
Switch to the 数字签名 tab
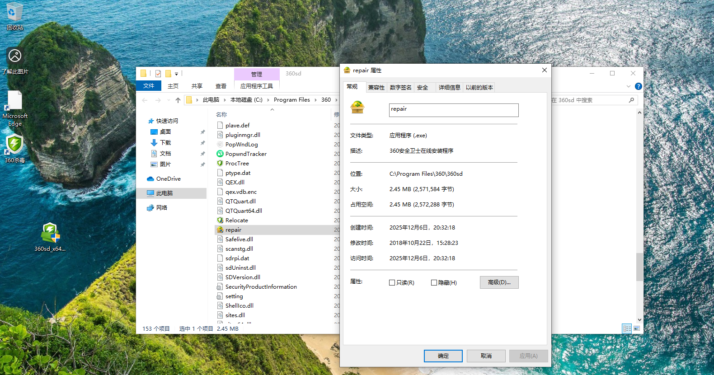tap(401, 88)
